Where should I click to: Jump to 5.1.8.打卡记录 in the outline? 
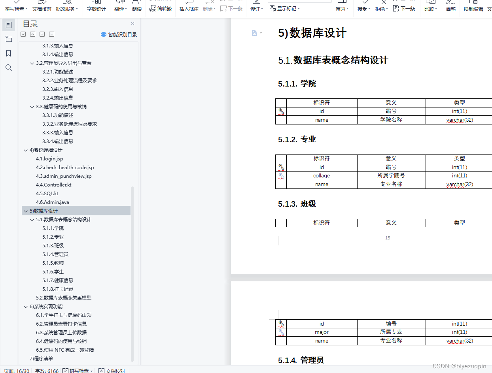(58, 289)
